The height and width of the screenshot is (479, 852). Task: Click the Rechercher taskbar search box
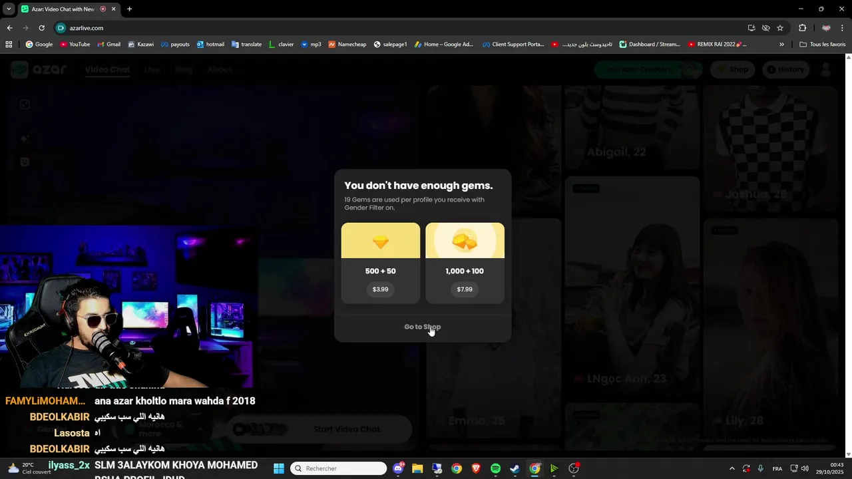[x=339, y=468]
